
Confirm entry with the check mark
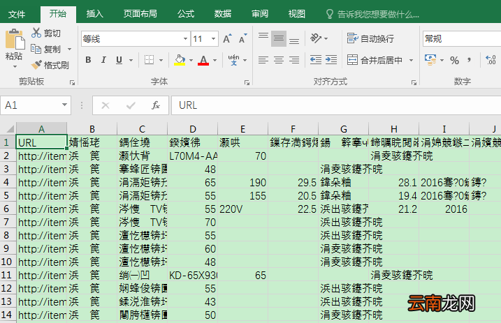click(131, 105)
